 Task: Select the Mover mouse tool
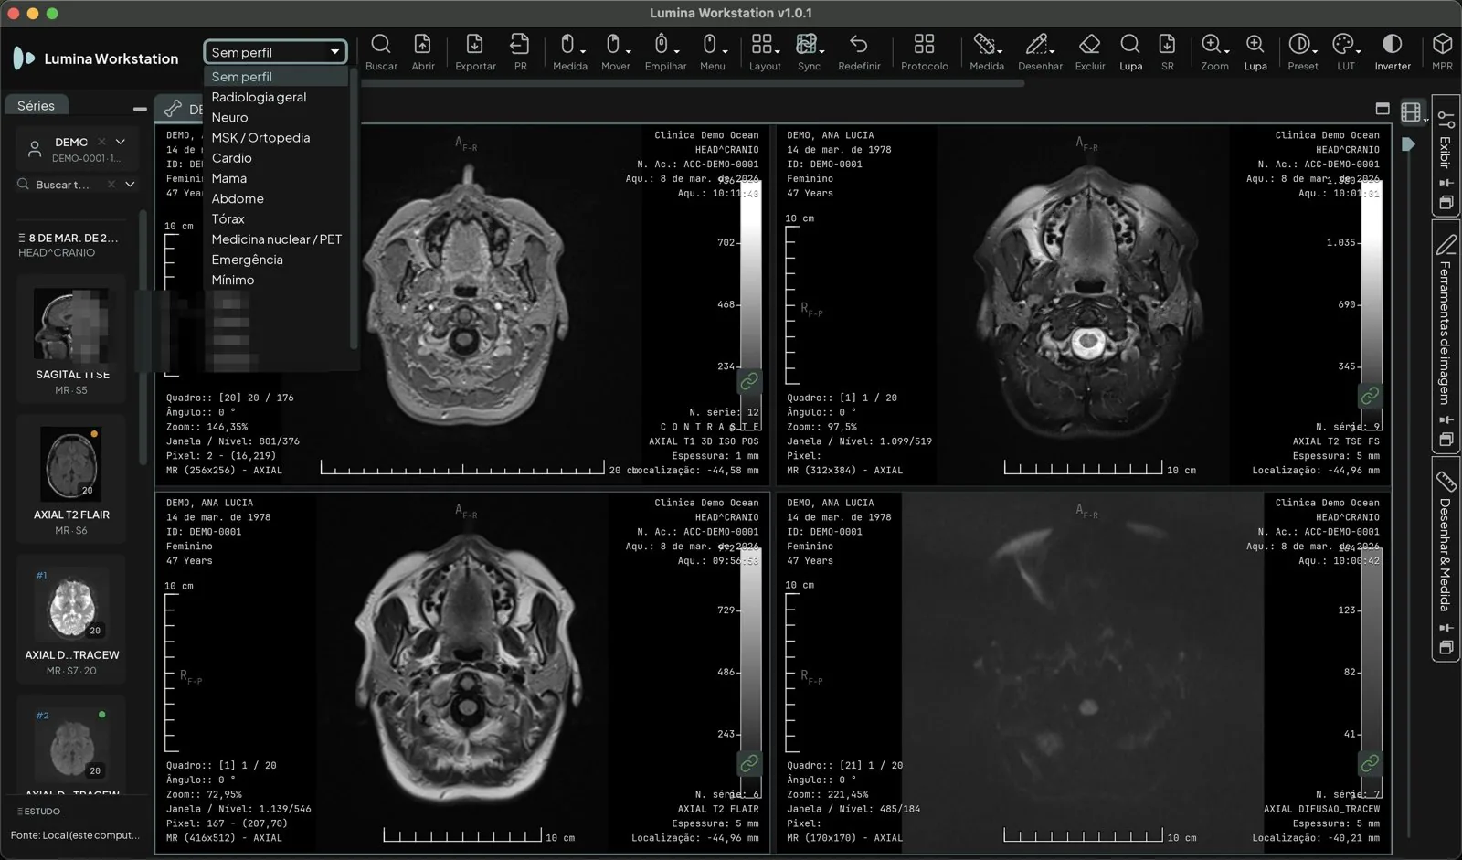[x=615, y=52]
